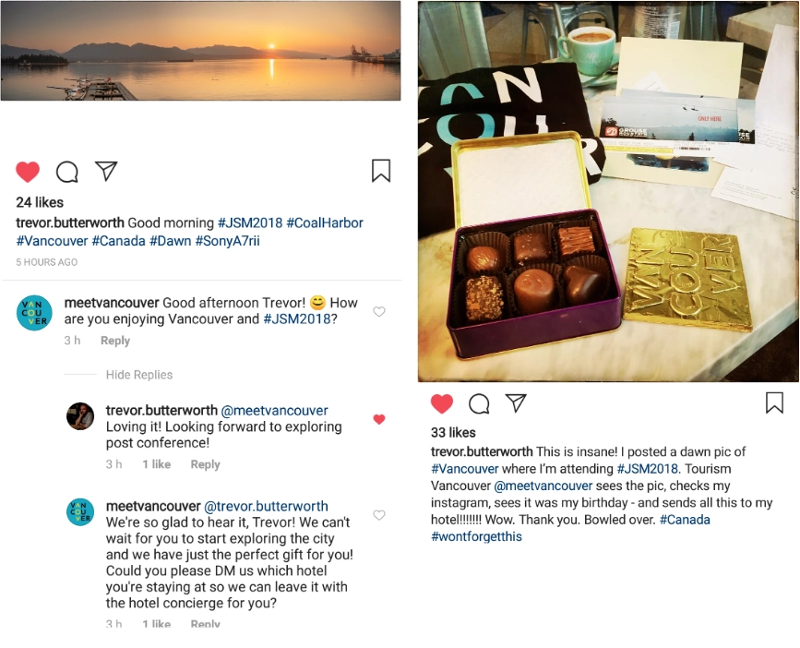Share the chocolate gift post

516,402
